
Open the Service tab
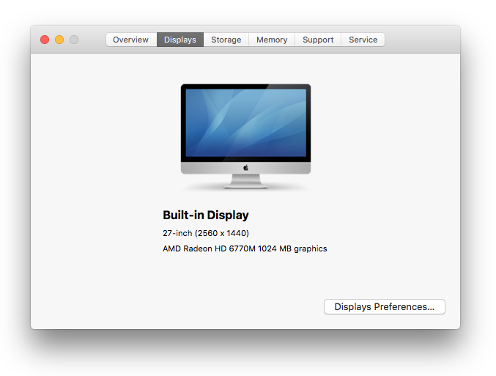pos(363,40)
